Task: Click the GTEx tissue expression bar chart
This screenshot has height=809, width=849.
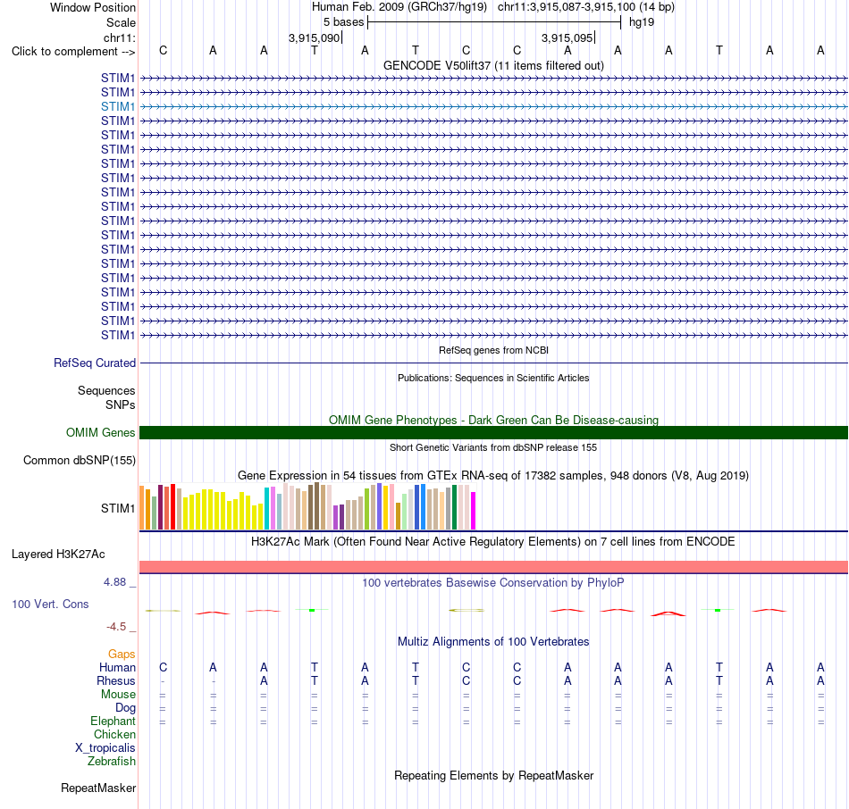Action: coord(307,506)
